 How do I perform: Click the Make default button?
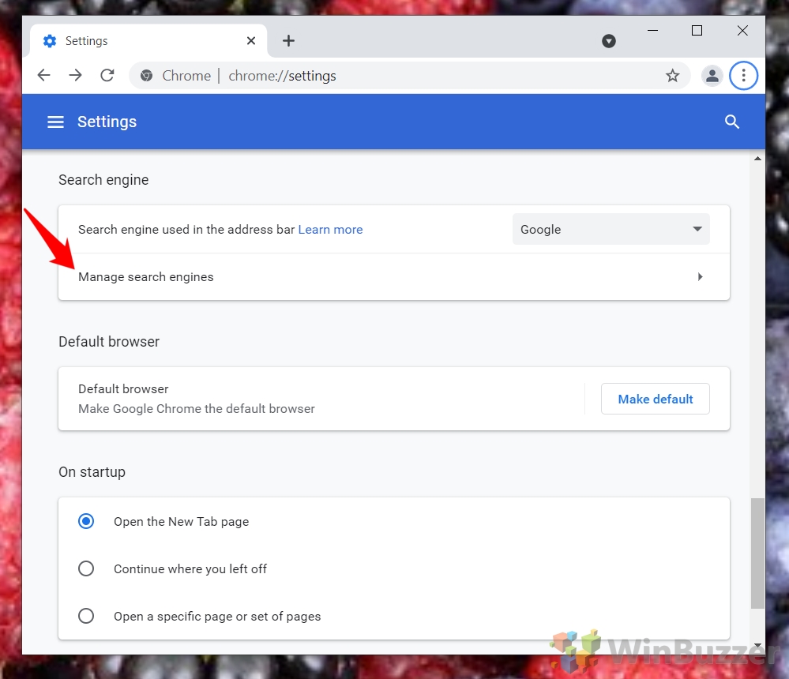656,399
